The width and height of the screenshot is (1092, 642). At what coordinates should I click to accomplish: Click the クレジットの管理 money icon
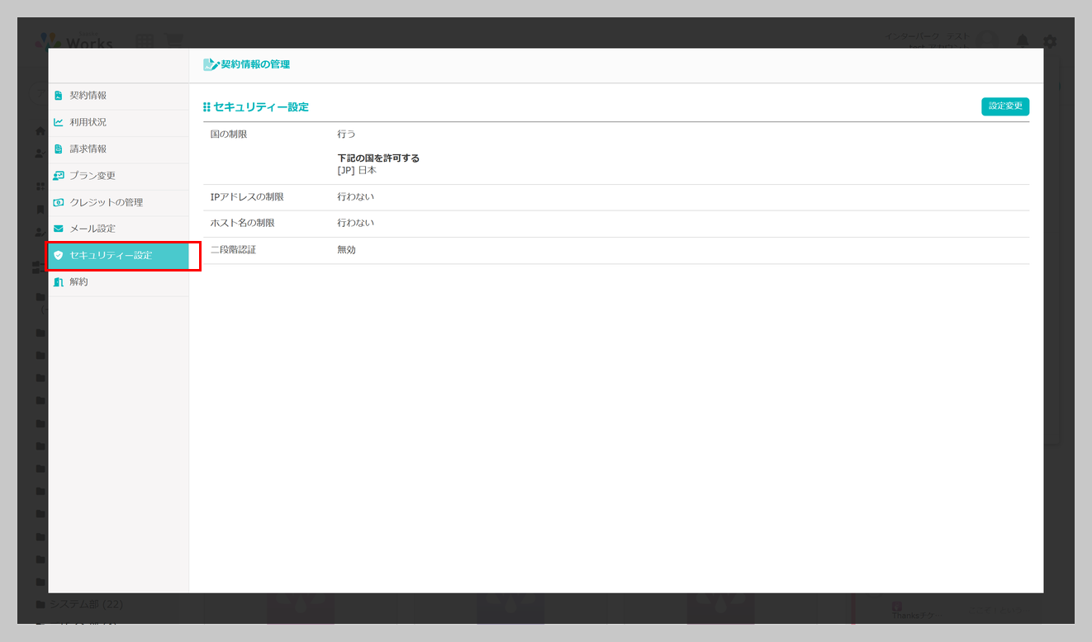coord(59,202)
